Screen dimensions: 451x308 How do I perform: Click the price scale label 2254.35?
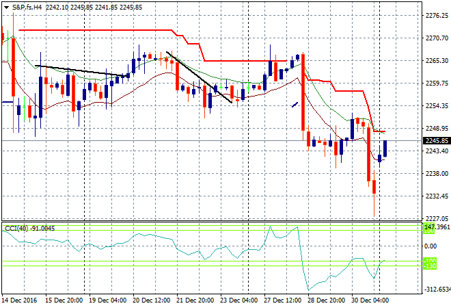click(x=437, y=105)
